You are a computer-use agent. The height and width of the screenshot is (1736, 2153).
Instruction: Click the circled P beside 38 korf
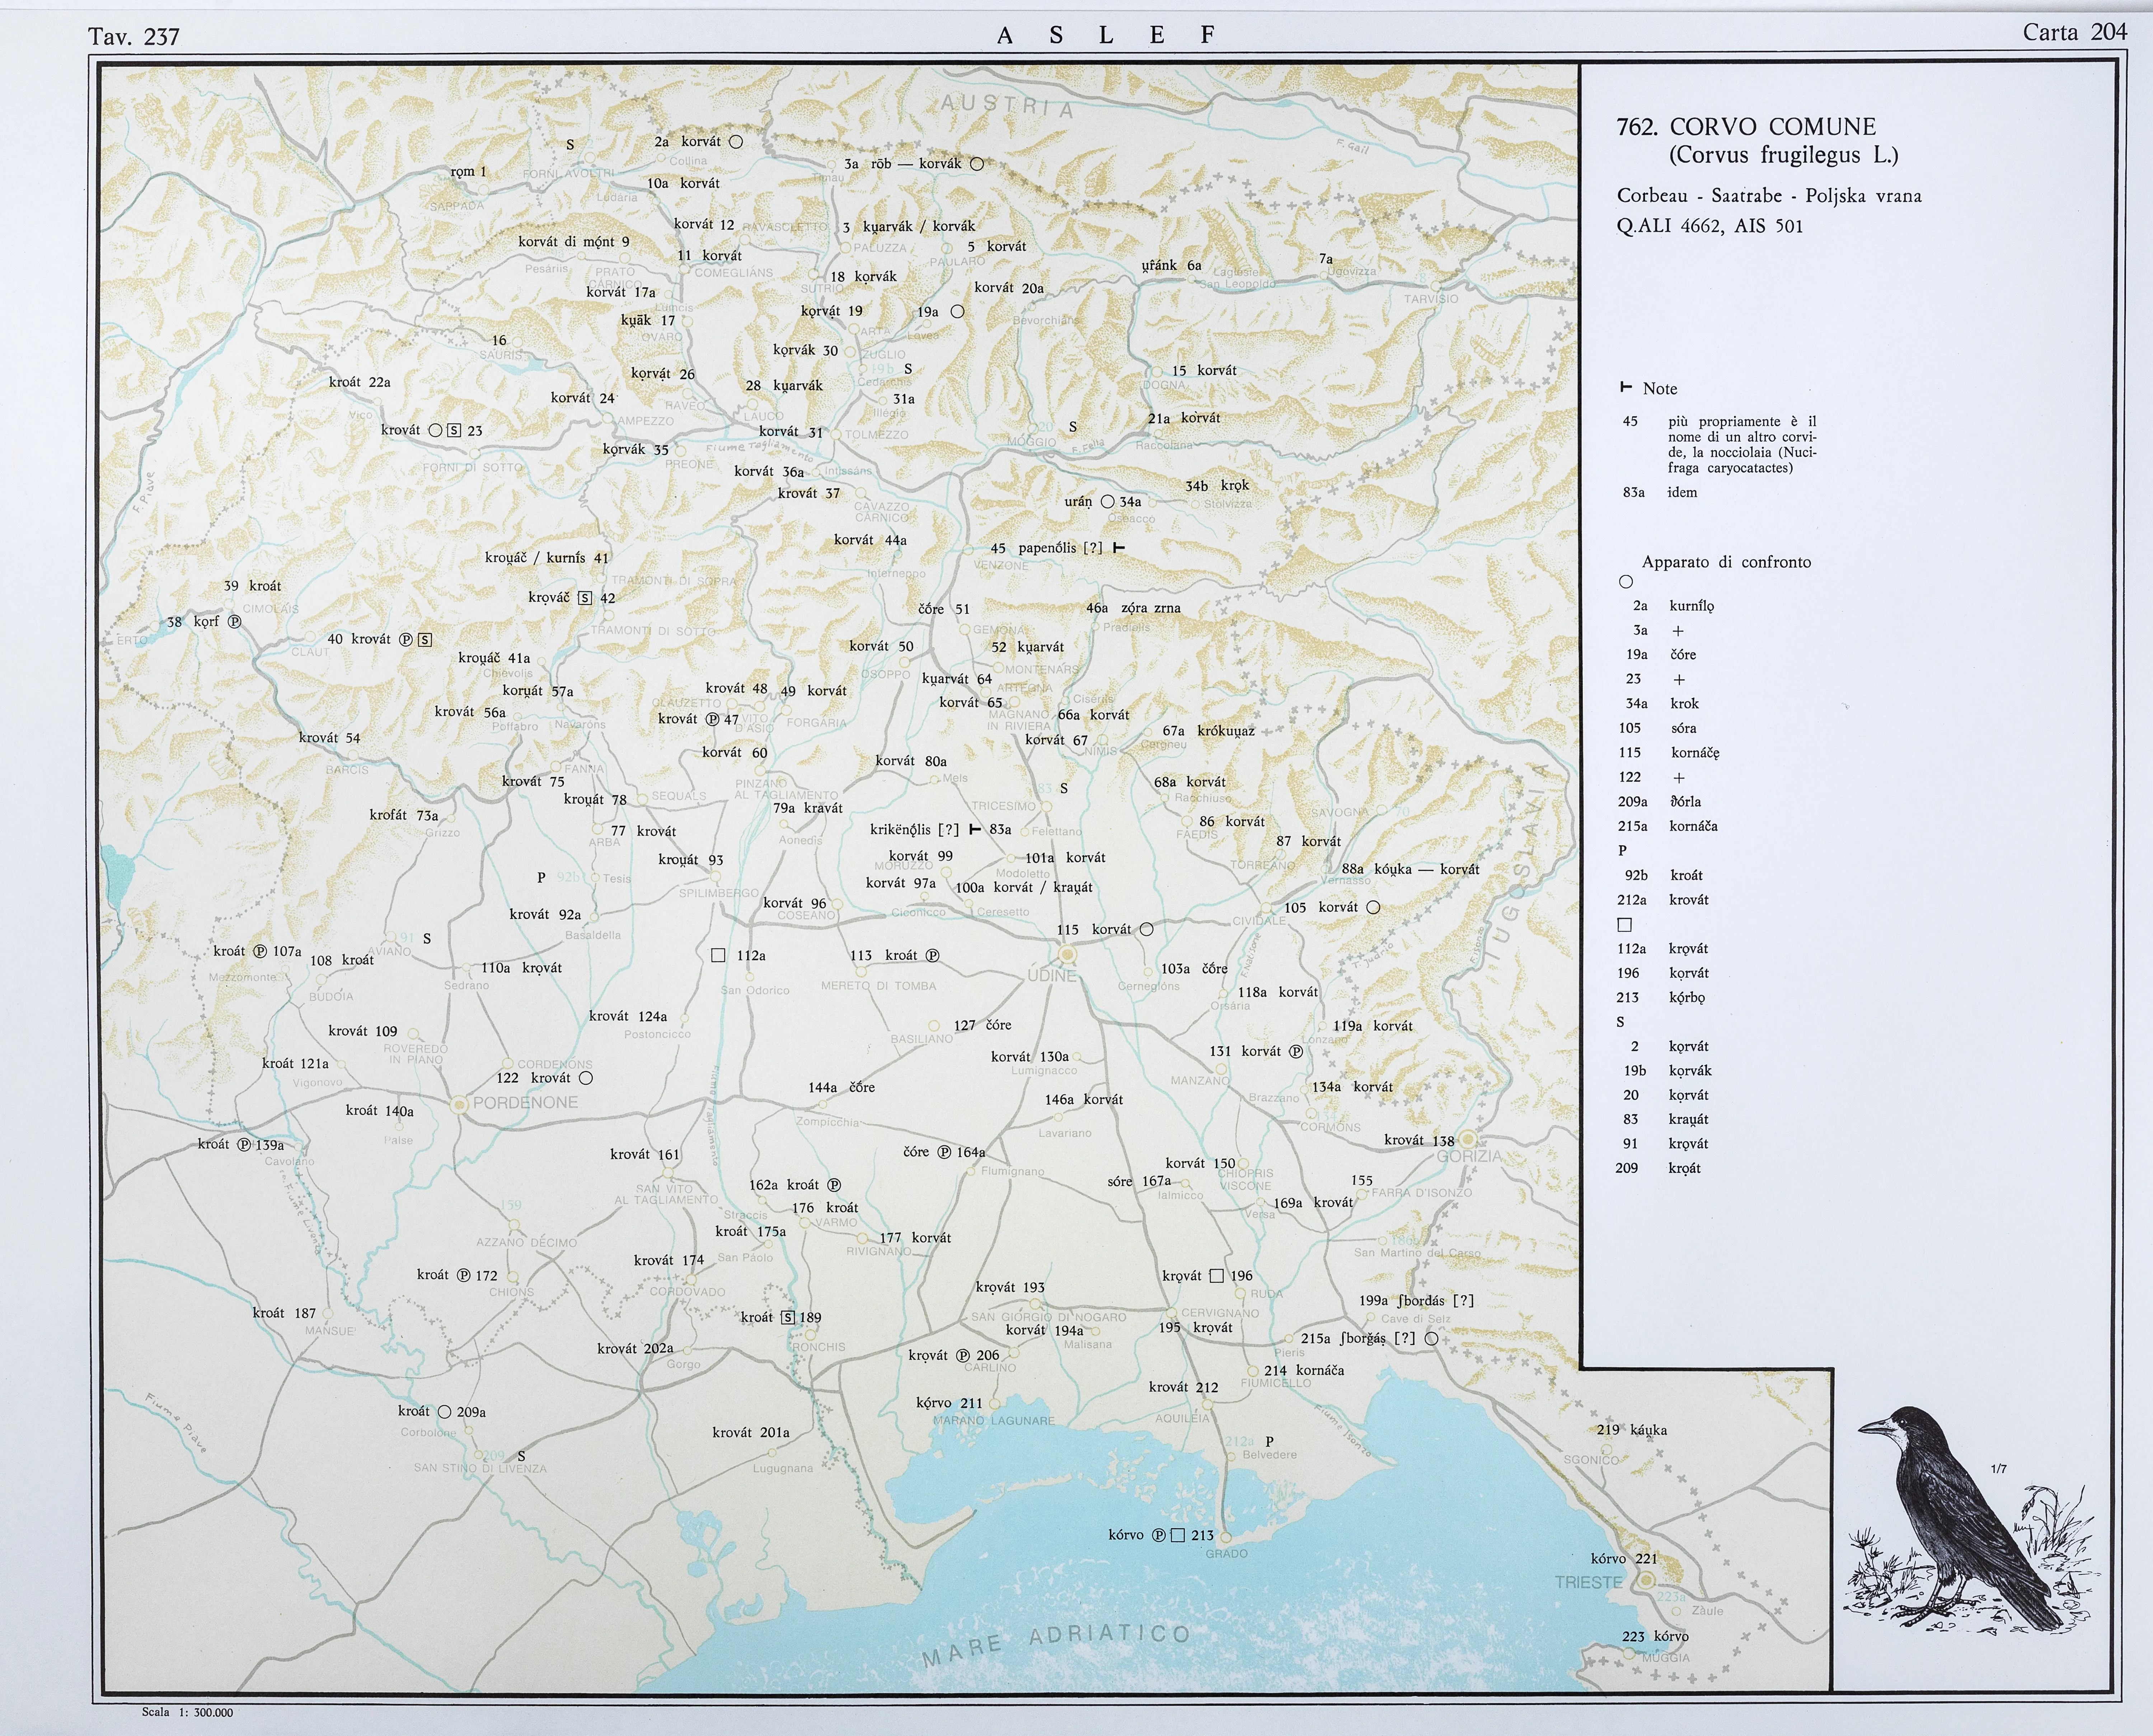235,621
